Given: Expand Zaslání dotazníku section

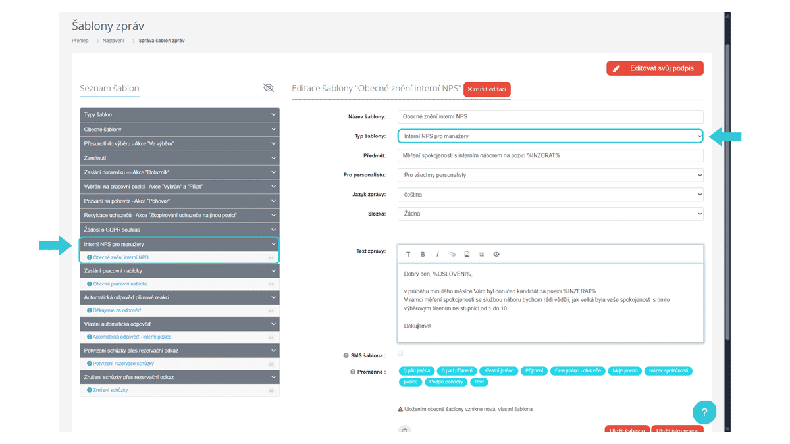Looking at the screenshot, I should (180, 172).
